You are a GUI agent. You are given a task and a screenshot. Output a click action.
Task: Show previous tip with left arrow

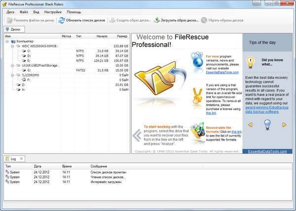(250, 125)
